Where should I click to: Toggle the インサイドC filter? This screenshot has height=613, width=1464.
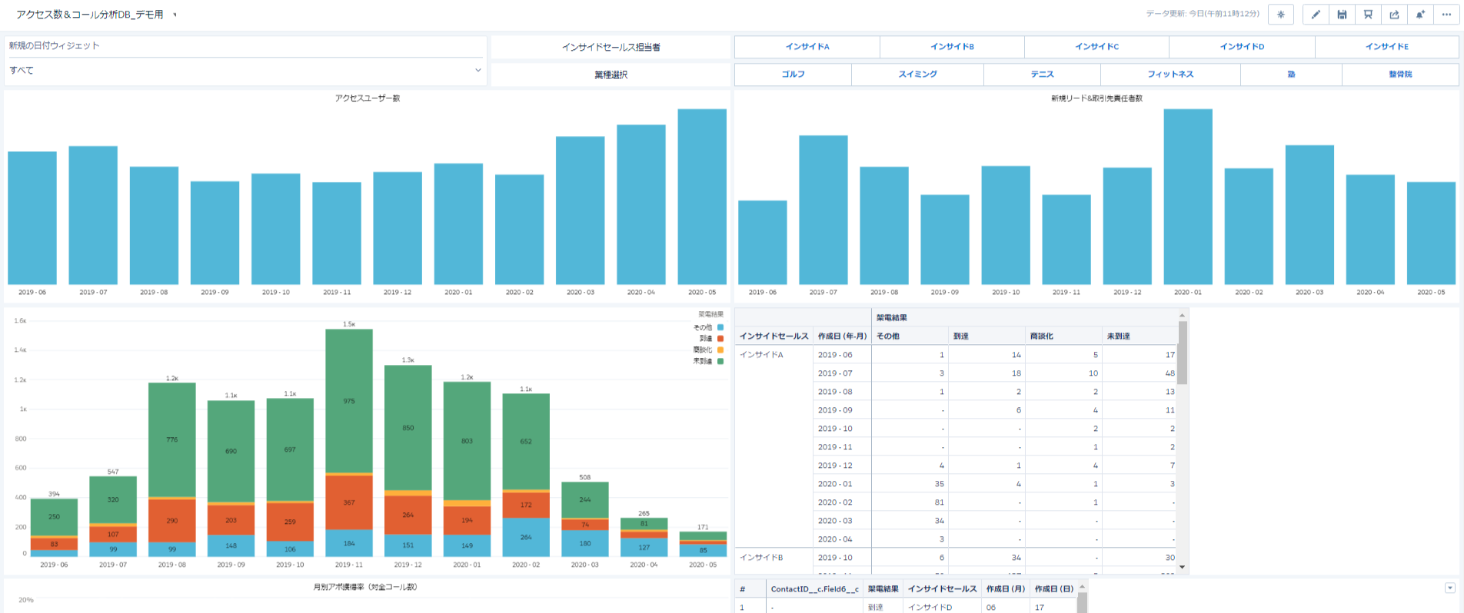click(x=1096, y=47)
